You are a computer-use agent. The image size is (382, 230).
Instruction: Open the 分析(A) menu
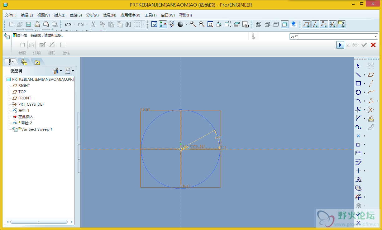92,15
